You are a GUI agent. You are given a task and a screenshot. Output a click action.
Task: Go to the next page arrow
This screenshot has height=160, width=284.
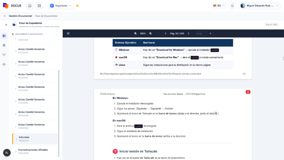tap(189, 34)
